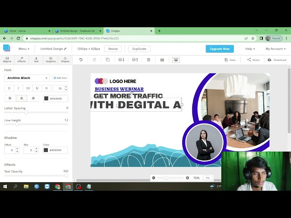
Task: Click the copy element icon
Action: point(108,59)
